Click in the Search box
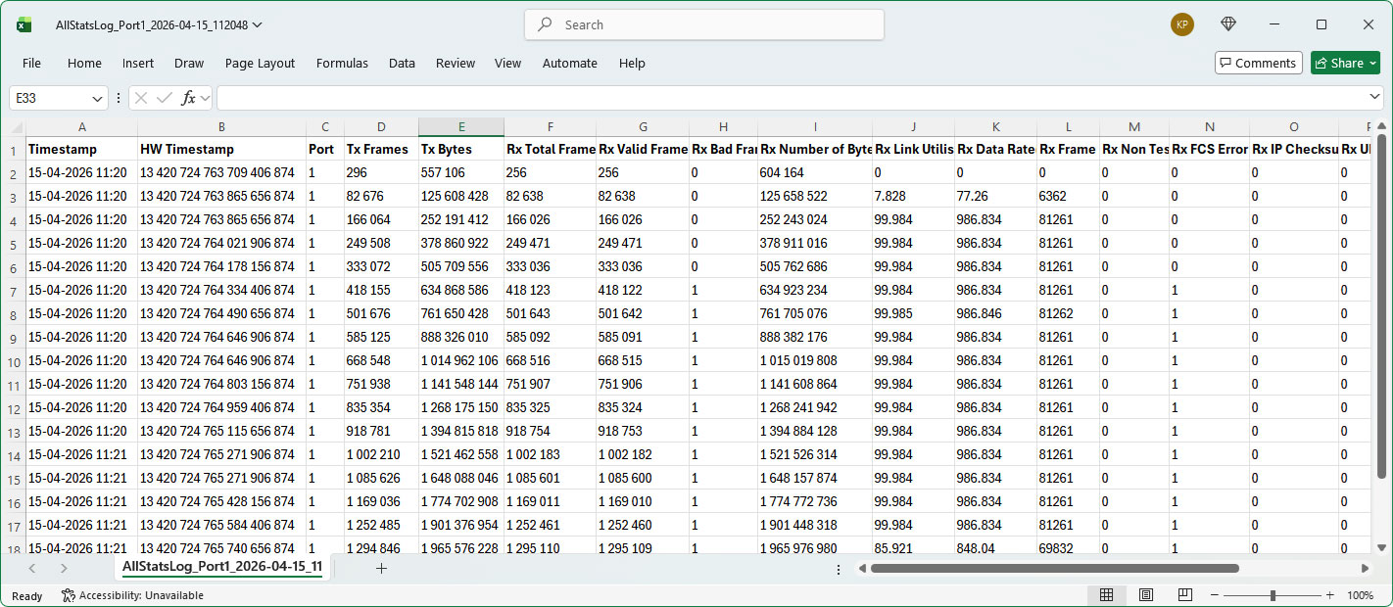The width and height of the screenshot is (1393, 607). point(703,24)
